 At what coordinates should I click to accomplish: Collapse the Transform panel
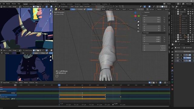pos(143,12)
